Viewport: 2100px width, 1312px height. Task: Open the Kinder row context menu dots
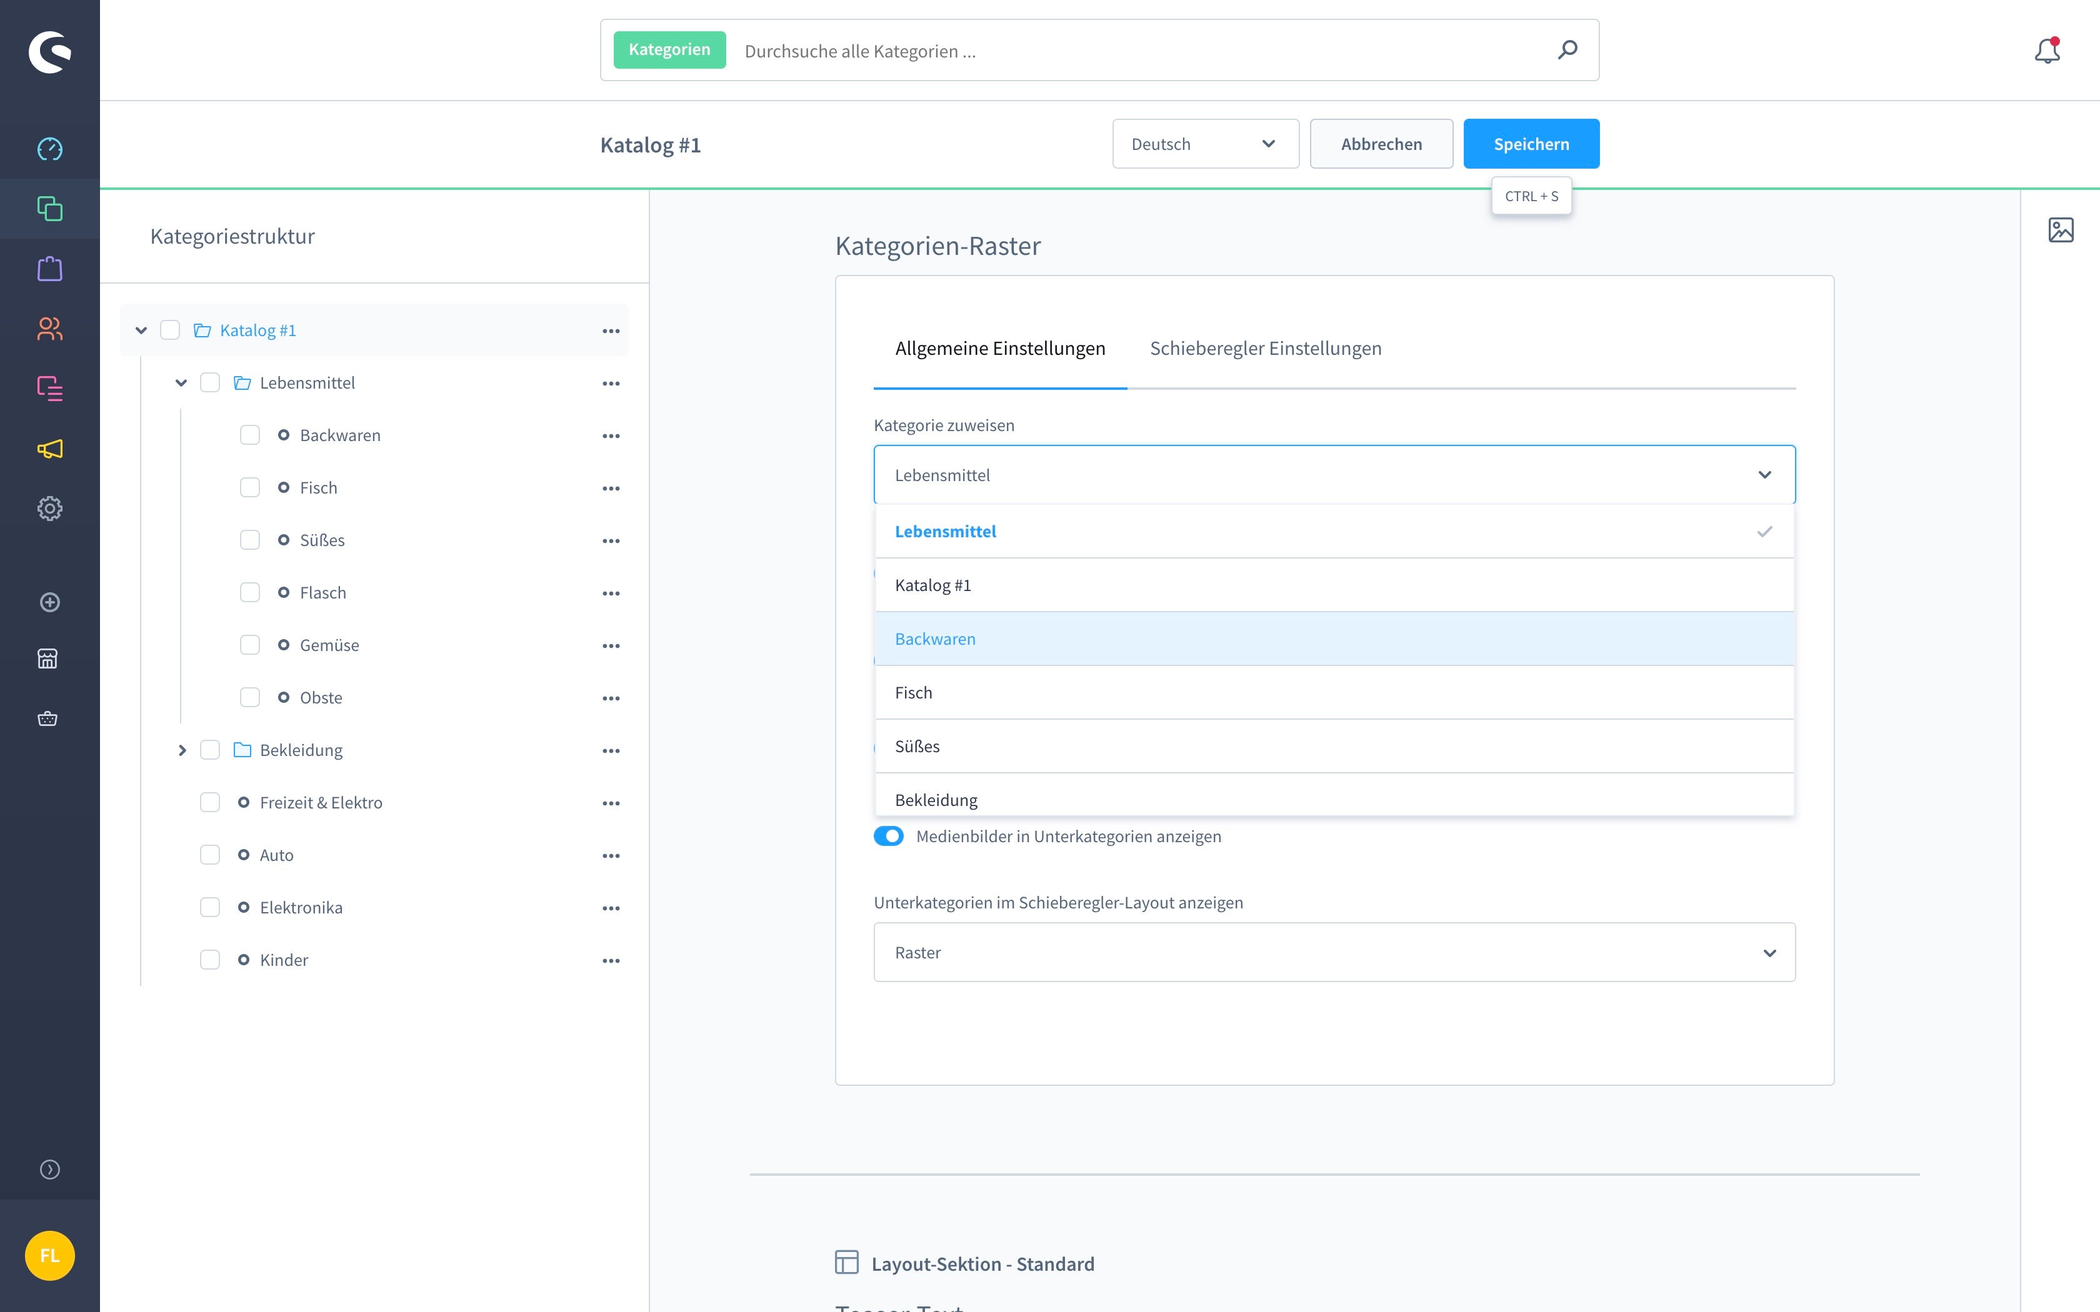click(x=611, y=961)
